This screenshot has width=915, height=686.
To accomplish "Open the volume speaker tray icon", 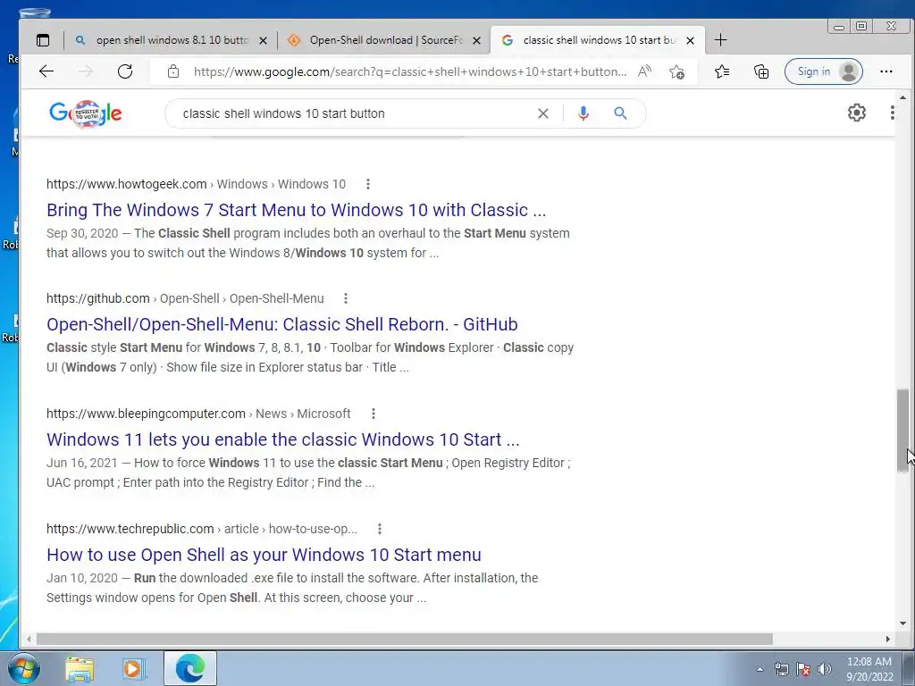I will point(824,669).
